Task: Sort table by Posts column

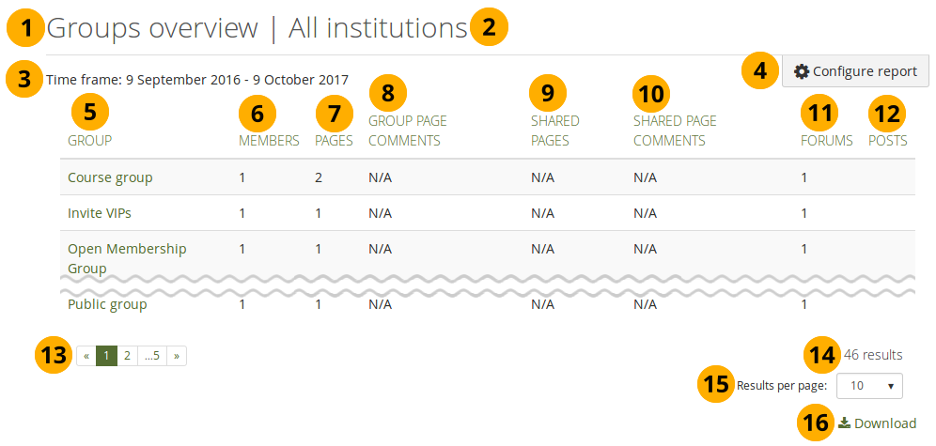Action: (887, 141)
